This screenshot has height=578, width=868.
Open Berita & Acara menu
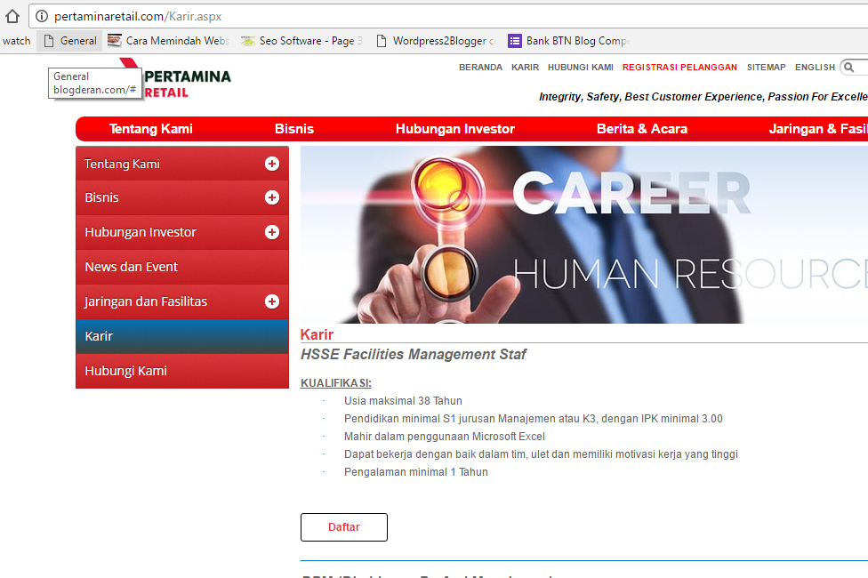[x=641, y=129]
